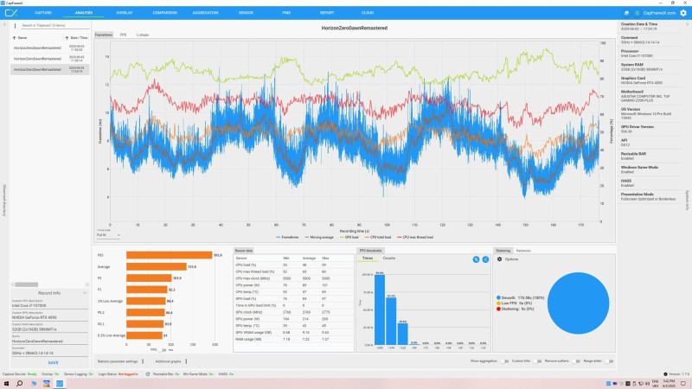The width and height of the screenshot is (692, 389).
Task: Show the L-shape graph tab
Action: 143,35
